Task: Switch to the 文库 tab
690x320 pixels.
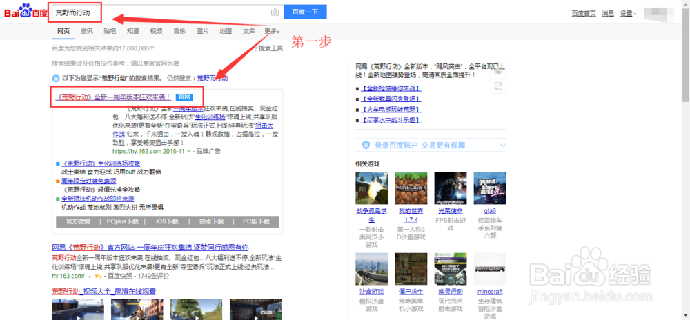Action: [x=248, y=31]
